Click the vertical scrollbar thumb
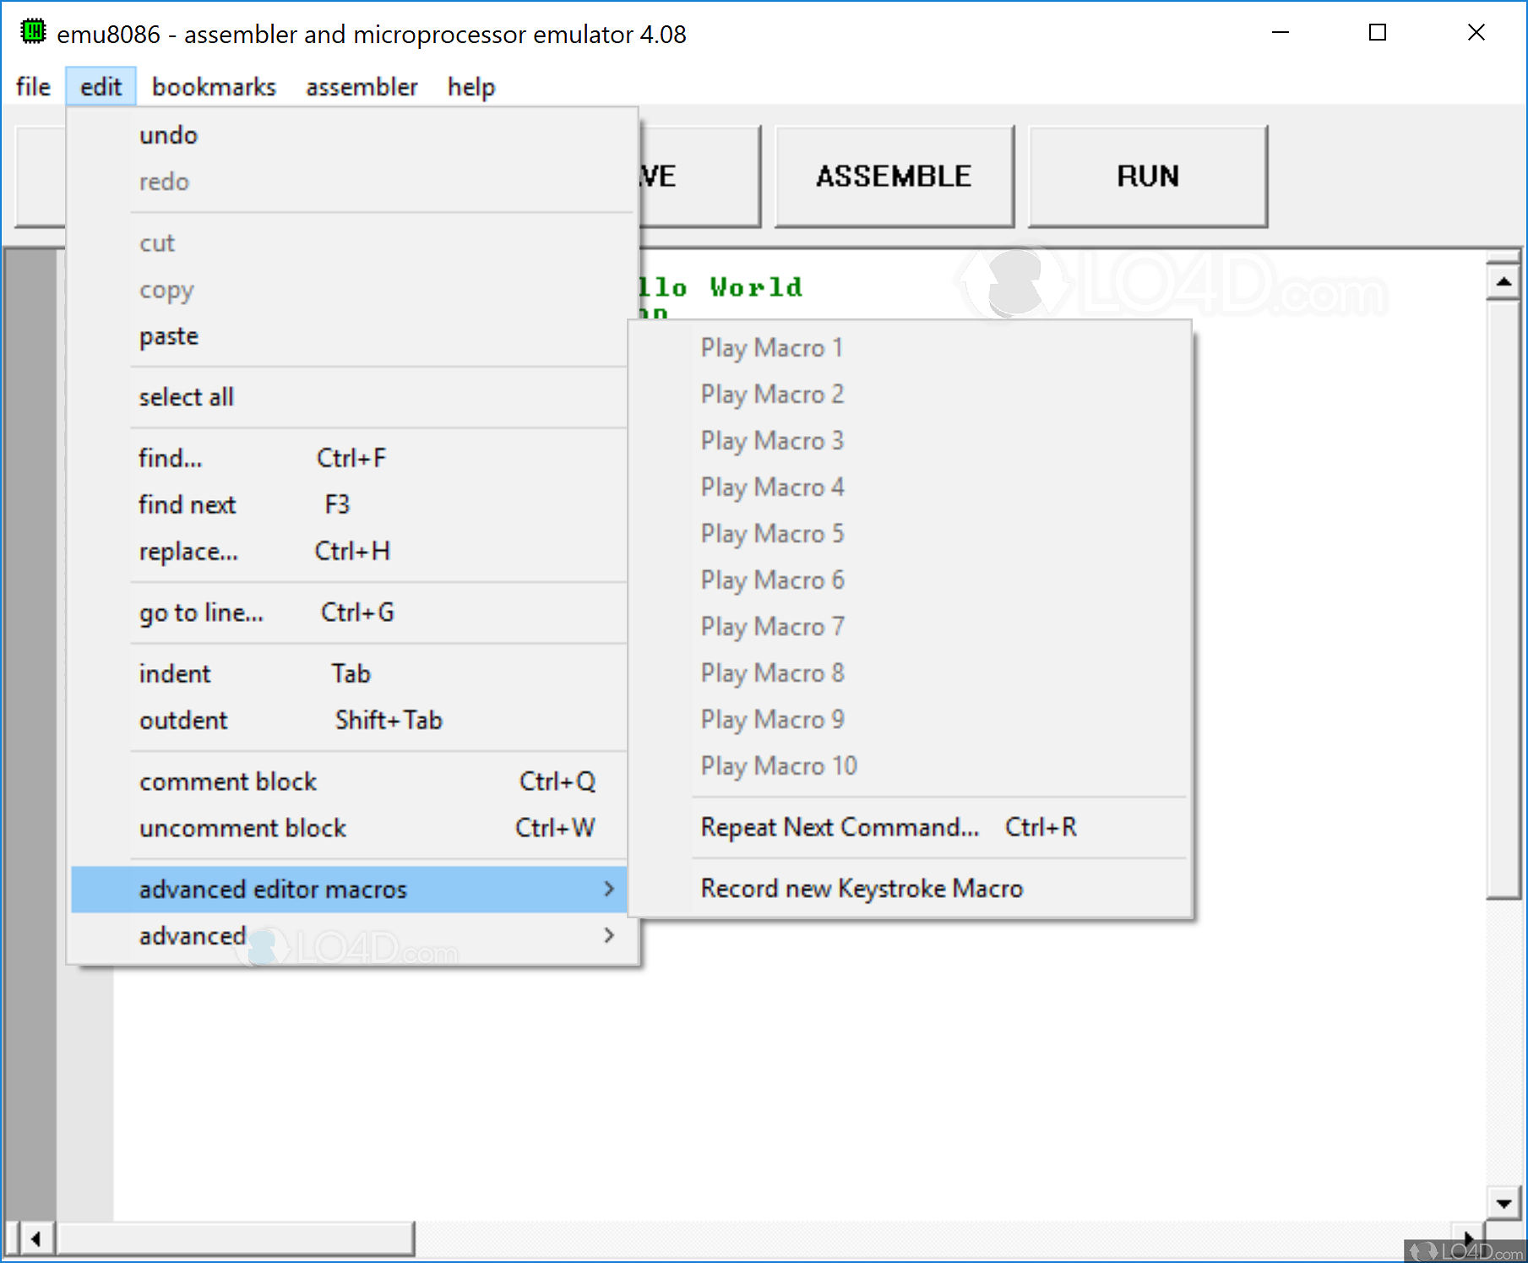The image size is (1528, 1263). coord(1504,599)
